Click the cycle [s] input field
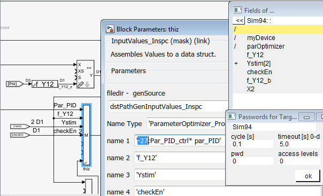Screen dimensions: 323x196 [x=252, y=144]
